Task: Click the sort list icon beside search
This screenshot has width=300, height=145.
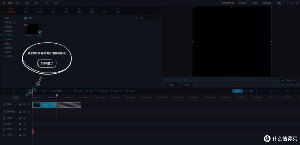Action: pos(136,18)
